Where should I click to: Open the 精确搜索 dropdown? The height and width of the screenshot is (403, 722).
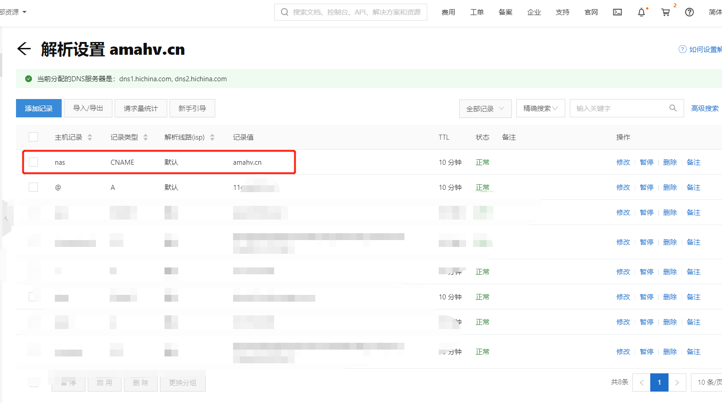pos(541,108)
